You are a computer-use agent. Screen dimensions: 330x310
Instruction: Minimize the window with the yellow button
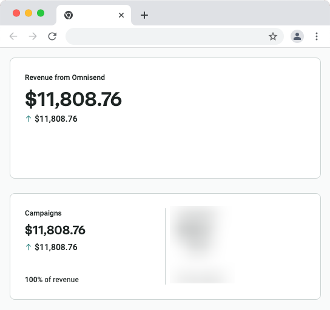[x=29, y=13]
